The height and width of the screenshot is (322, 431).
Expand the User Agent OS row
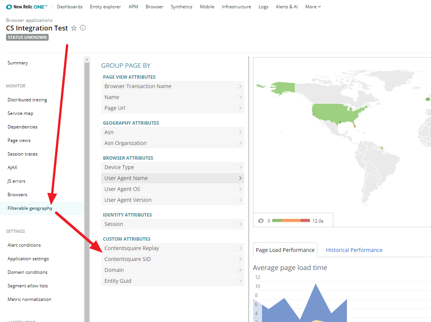click(173, 189)
